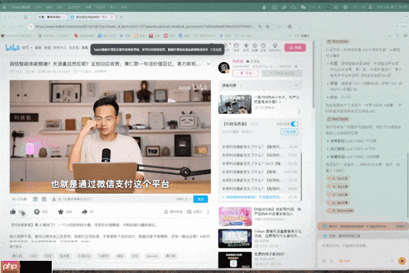Click the Bilibili logo
The height and width of the screenshot is (273, 409).
tap(12, 47)
